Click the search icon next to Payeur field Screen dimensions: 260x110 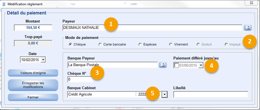248,28
